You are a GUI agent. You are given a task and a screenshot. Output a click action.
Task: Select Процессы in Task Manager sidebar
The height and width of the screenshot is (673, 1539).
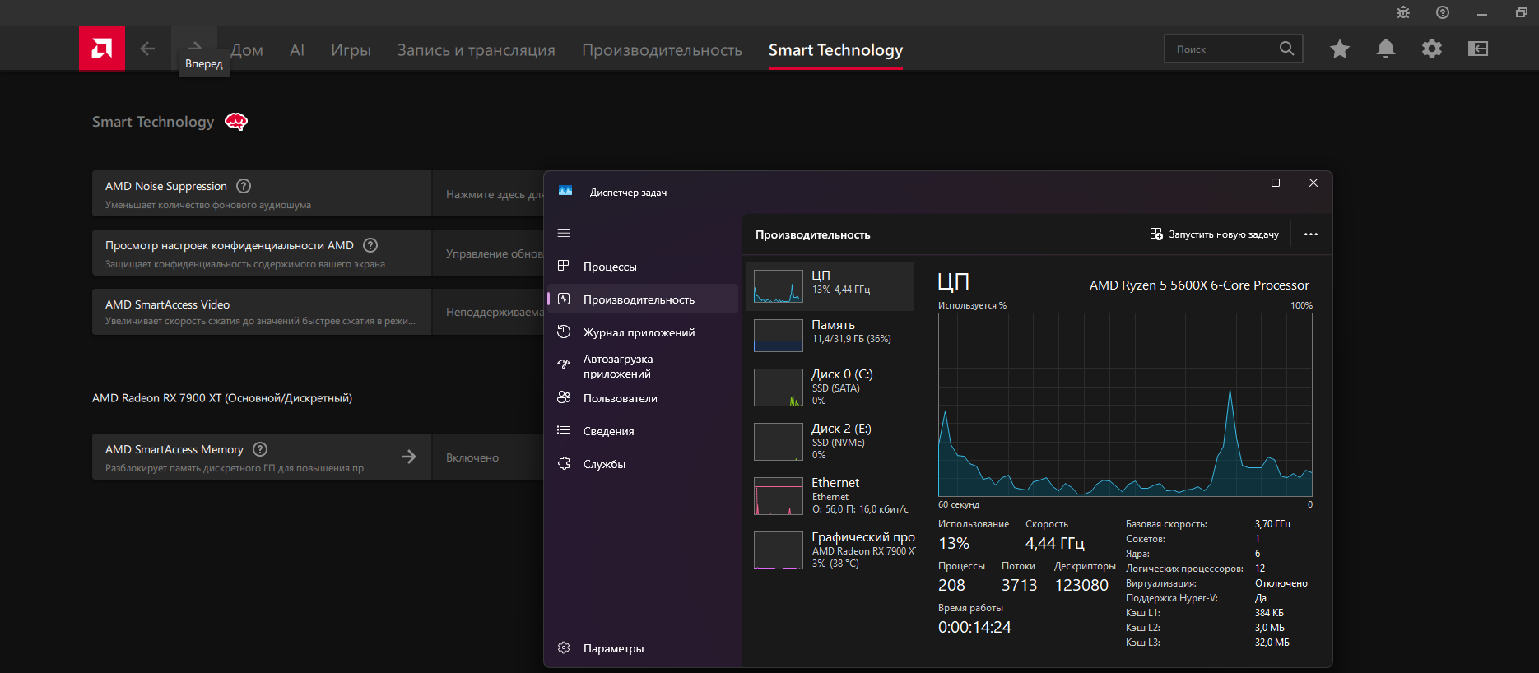(609, 267)
